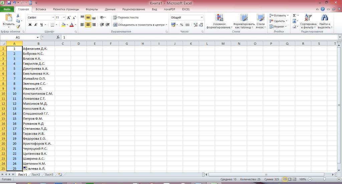Screen dimensions: 342x184
Task: Align text right
Action: 94,25
